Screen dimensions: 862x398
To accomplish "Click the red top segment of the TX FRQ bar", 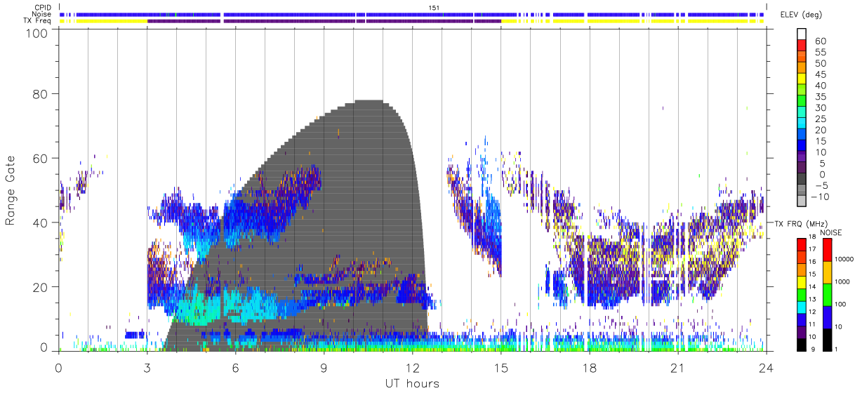I will click(802, 244).
